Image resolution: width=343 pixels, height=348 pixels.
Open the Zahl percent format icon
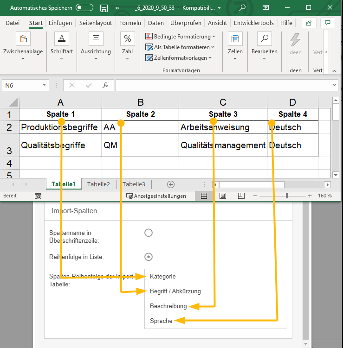click(127, 39)
